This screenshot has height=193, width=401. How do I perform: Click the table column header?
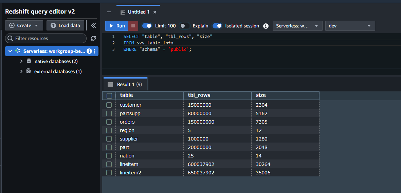(x=150, y=95)
